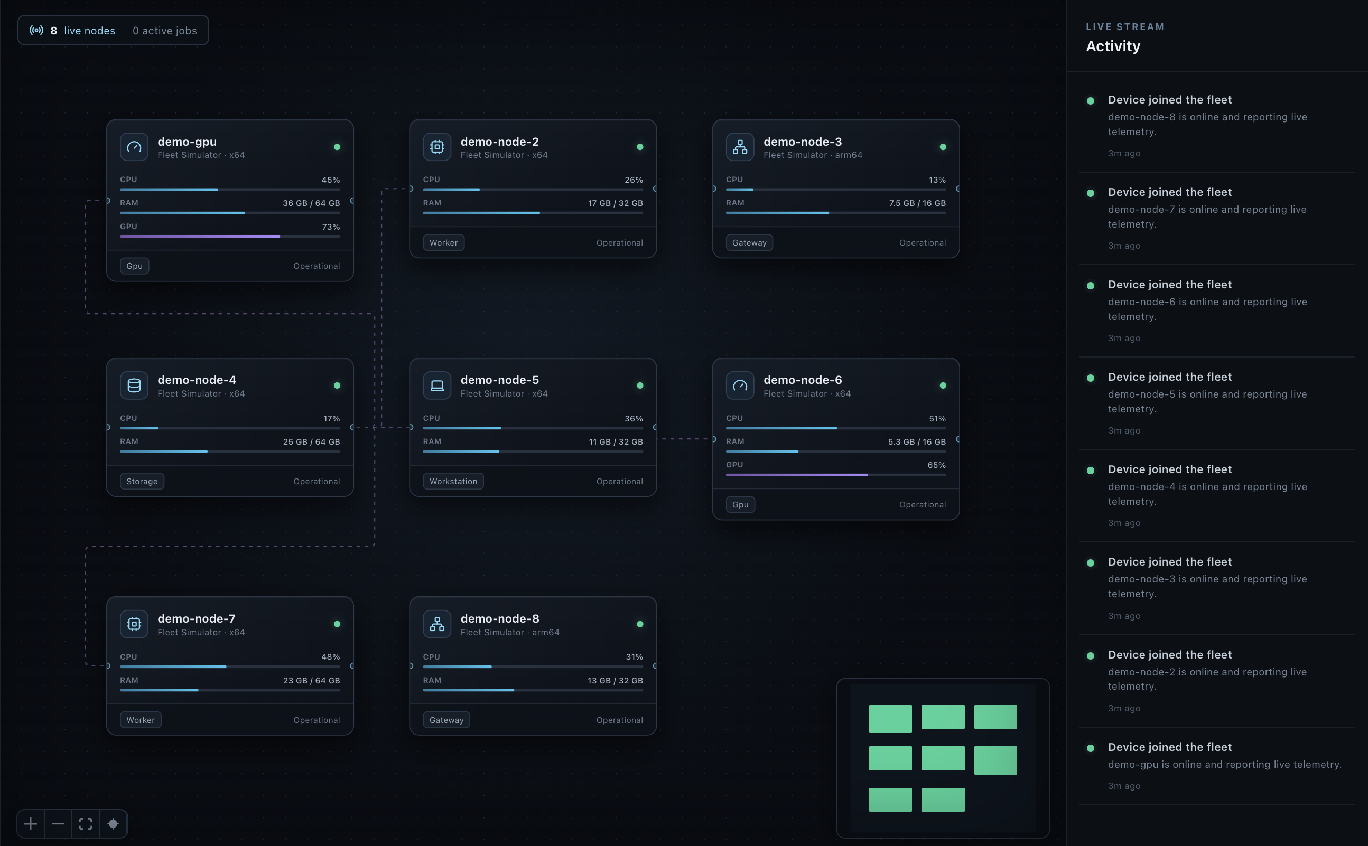1368x846 pixels.
Task: Click the demo-gpu green status dot
Action: pos(337,147)
